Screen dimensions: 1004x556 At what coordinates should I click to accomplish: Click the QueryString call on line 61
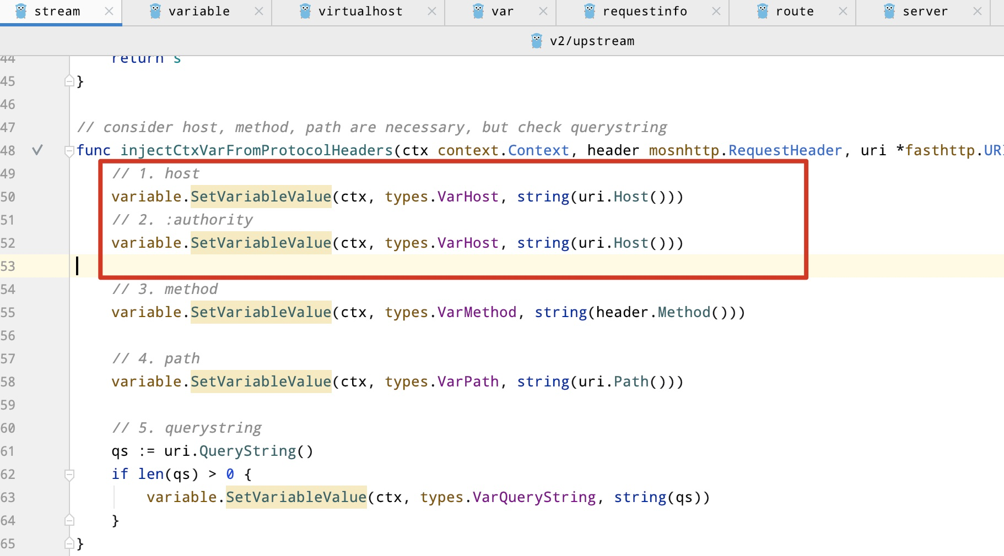click(248, 450)
